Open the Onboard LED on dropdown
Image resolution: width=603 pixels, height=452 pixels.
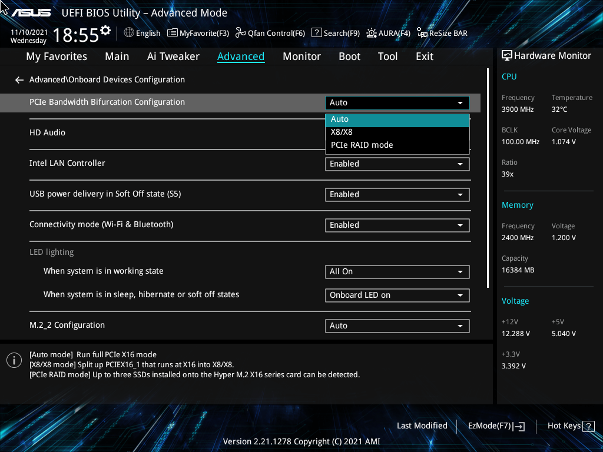[x=397, y=295]
